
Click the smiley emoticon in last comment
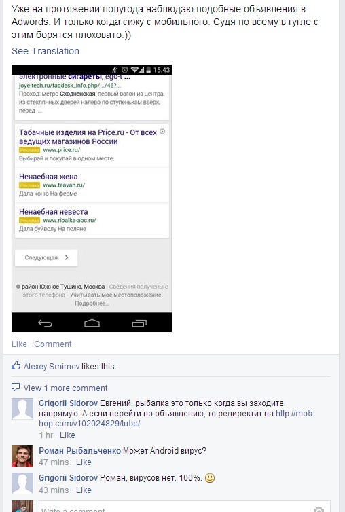[210, 478]
